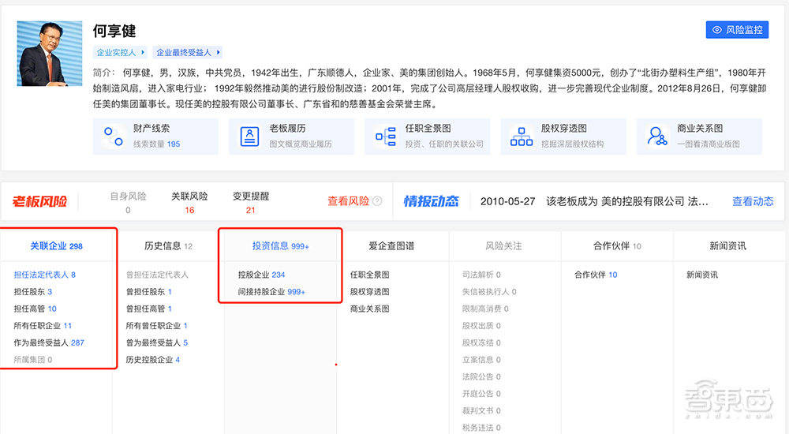Click the eye icon in 风险监控

click(x=717, y=30)
